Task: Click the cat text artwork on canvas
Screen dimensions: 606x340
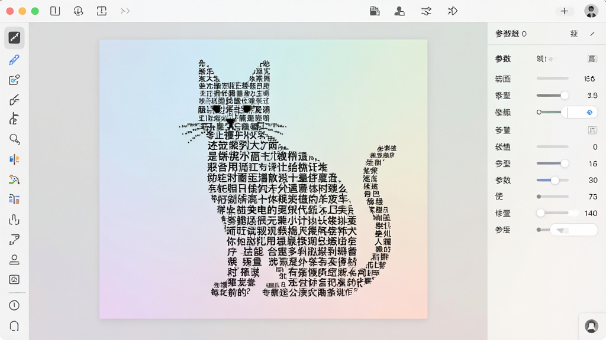Action: click(x=287, y=179)
